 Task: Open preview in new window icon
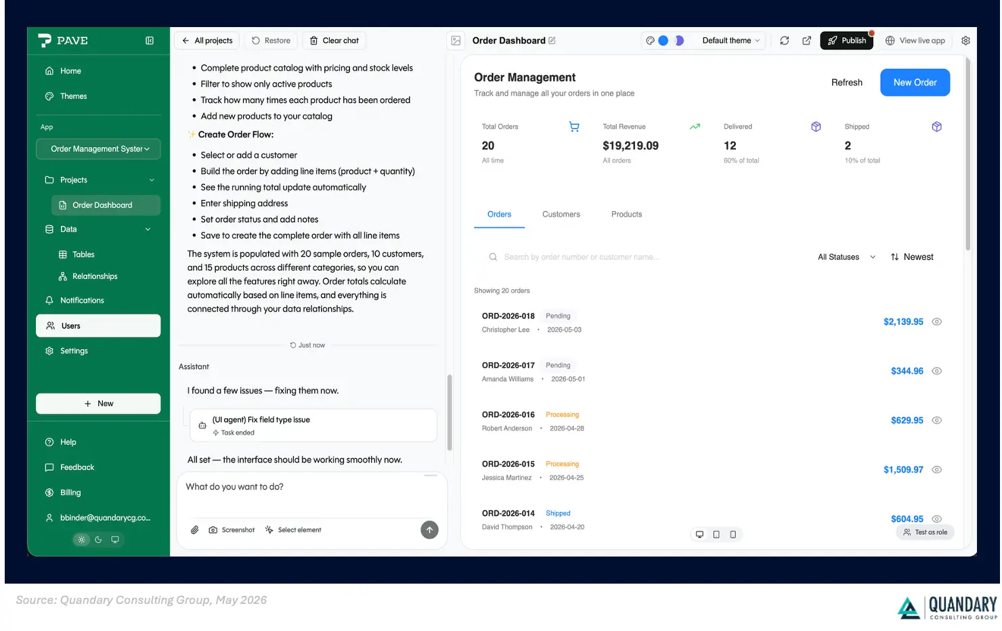click(806, 41)
